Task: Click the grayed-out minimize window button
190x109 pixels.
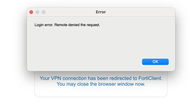Action: [37, 12]
